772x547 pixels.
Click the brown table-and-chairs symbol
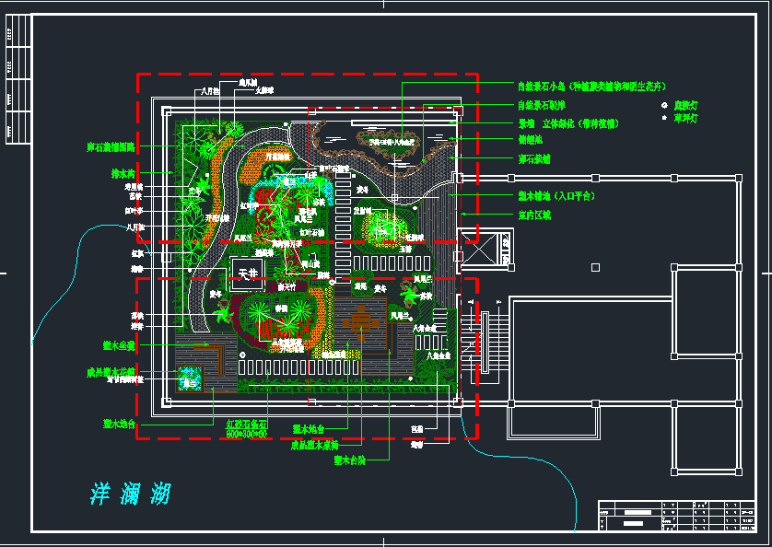point(361,321)
